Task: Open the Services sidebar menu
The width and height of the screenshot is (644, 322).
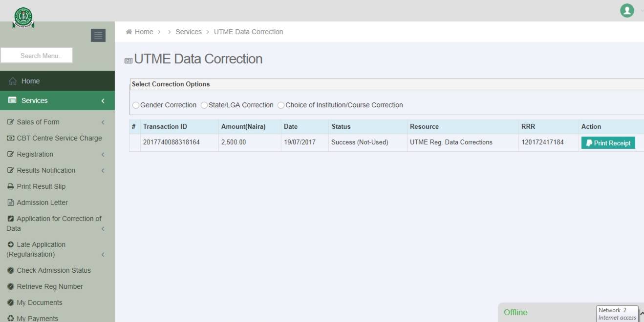Action: (57, 101)
